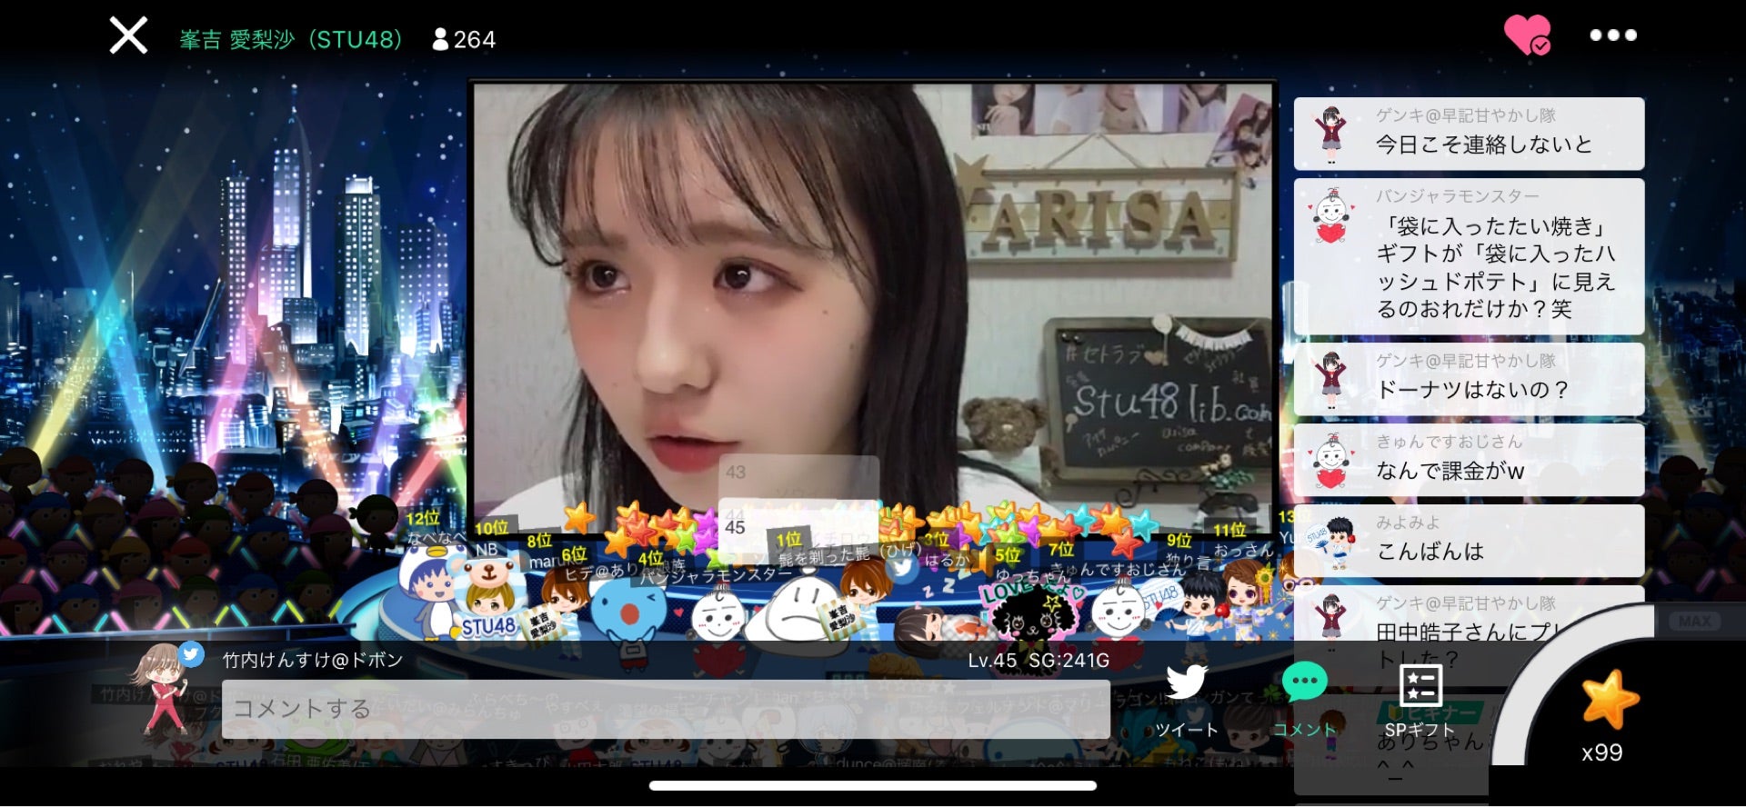
Task: Tap the Twitter badge on your avatar
Action: (x=191, y=653)
